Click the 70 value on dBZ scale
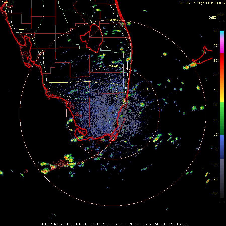The width and height of the screenshot is (226, 226). pyautogui.click(x=216, y=45)
